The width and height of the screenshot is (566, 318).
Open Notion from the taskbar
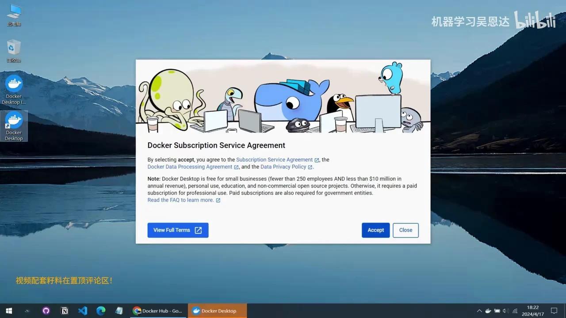pos(65,311)
